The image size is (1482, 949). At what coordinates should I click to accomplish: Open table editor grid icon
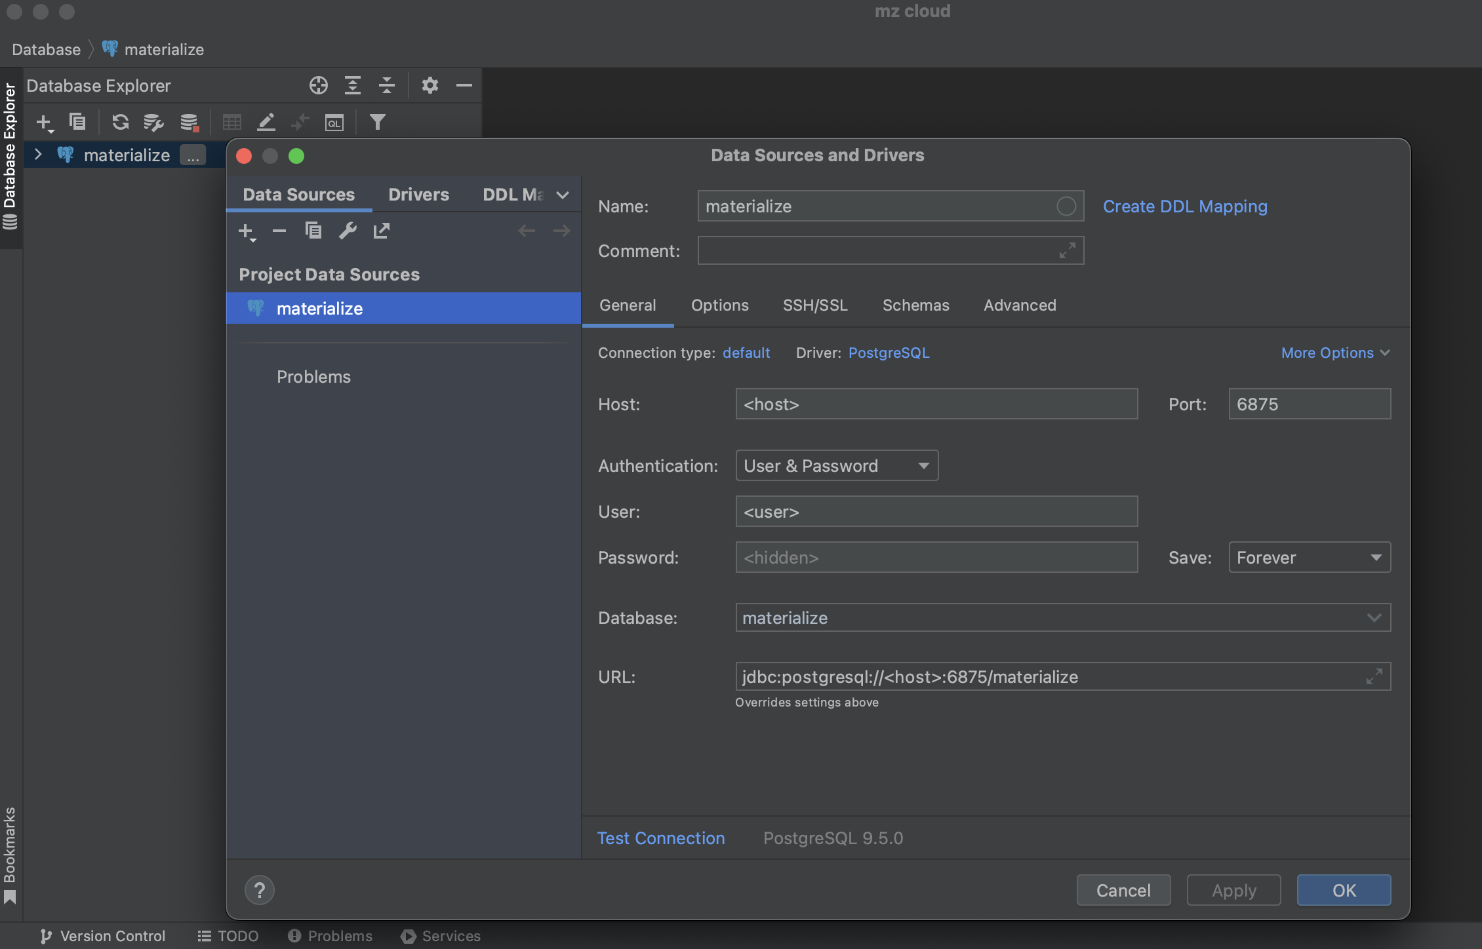[x=232, y=122]
